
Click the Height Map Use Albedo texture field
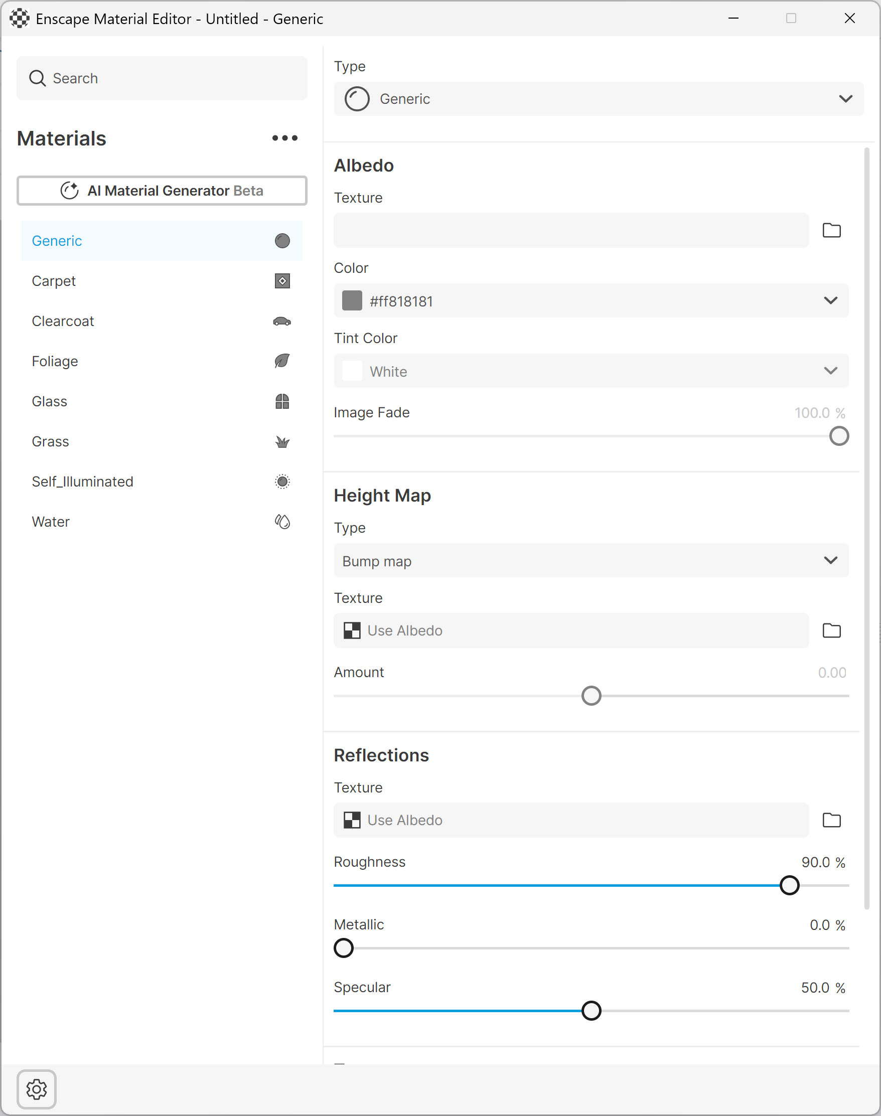[x=571, y=630]
